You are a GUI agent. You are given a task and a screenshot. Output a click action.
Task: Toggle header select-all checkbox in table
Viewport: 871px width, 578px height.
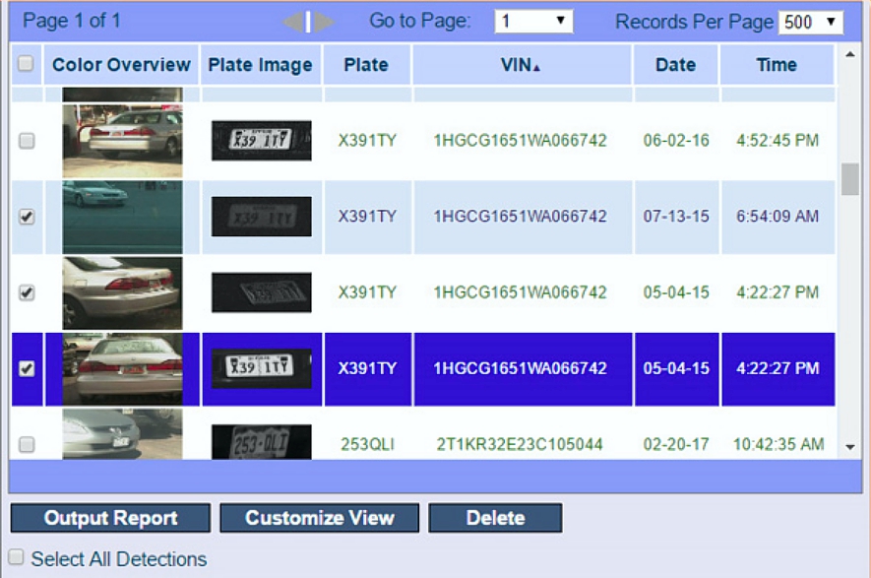coord(27,64)
